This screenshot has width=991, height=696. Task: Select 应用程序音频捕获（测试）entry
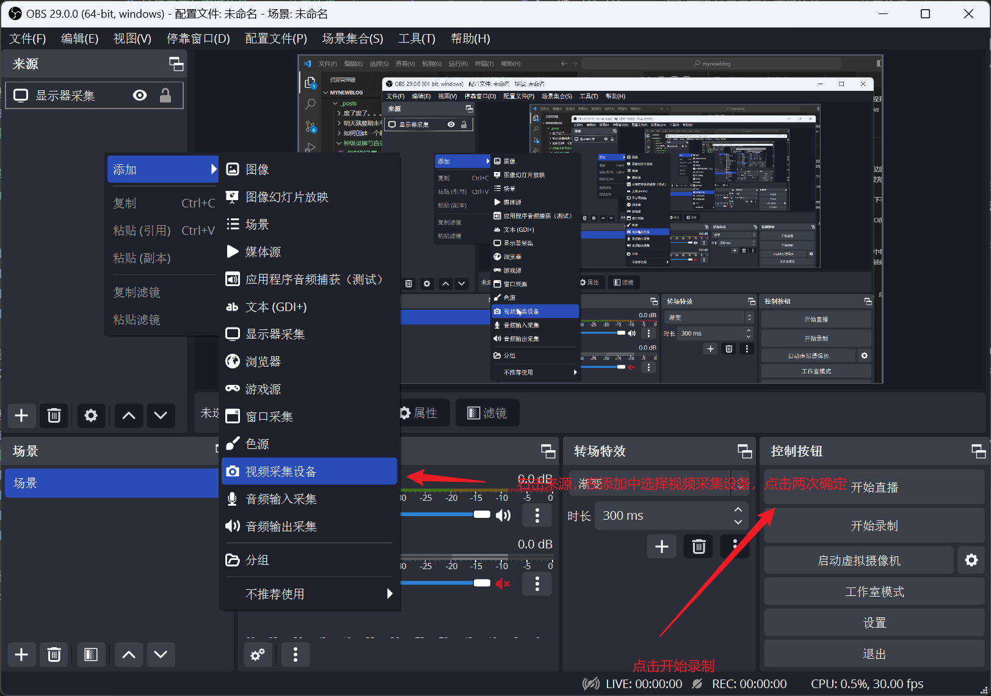309,279
